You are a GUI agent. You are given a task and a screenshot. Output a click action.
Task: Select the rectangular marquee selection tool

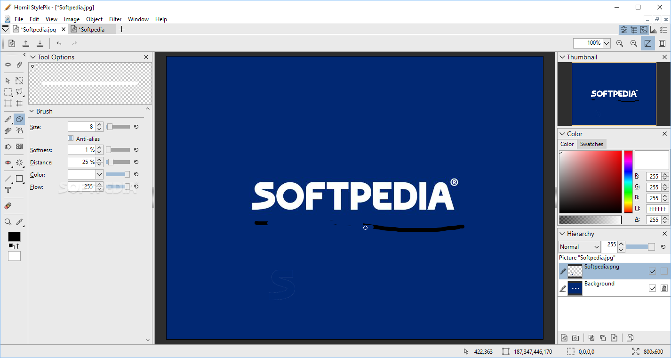point(8,92)
